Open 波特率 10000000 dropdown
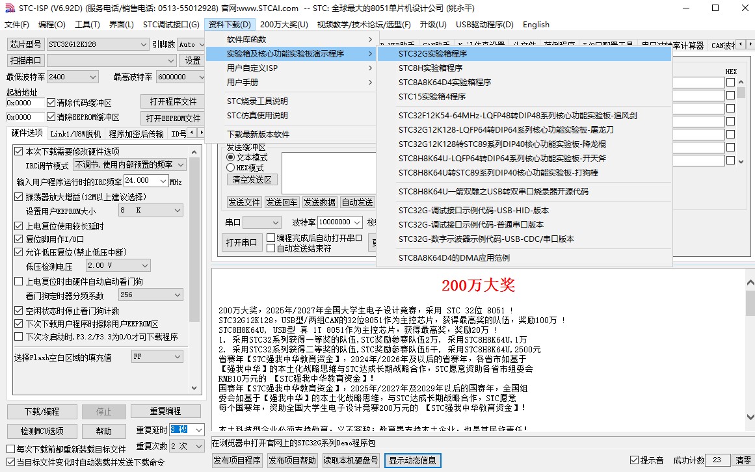This screenshot has width=755, height=472. (x=340, y=222)
